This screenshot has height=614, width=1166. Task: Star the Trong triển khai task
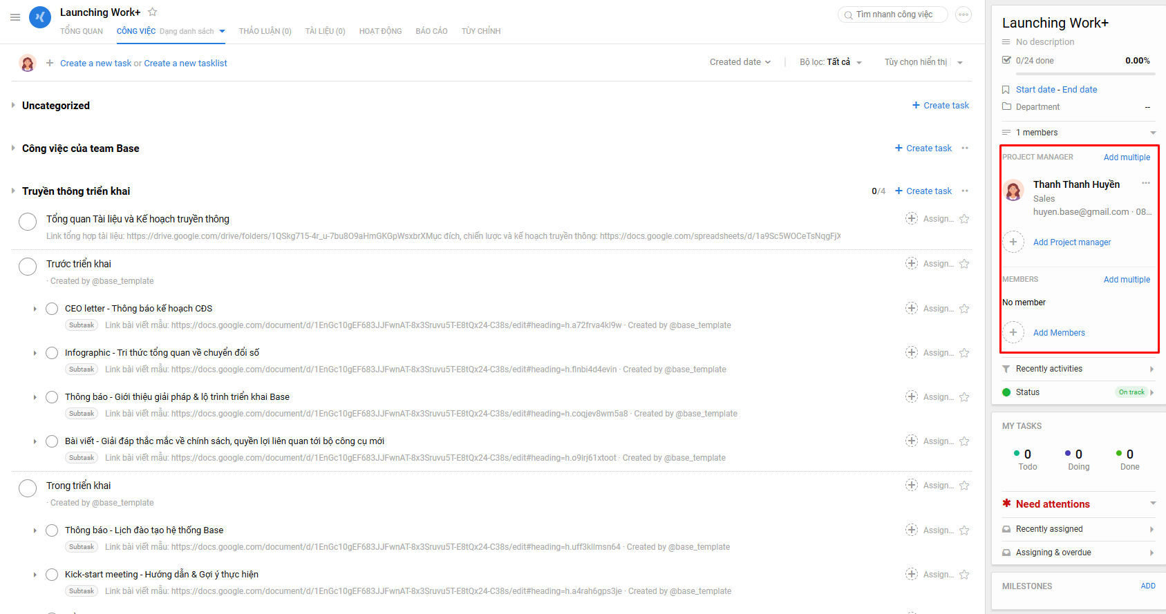click(x=964, y=486)
